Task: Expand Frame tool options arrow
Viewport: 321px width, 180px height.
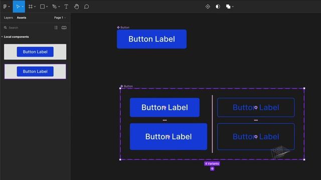Action: click(x=35, y=6)
